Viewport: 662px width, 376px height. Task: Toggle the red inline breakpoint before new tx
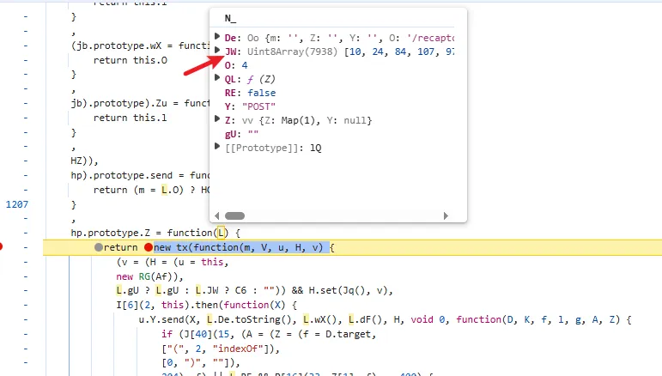tap(149, 247)
